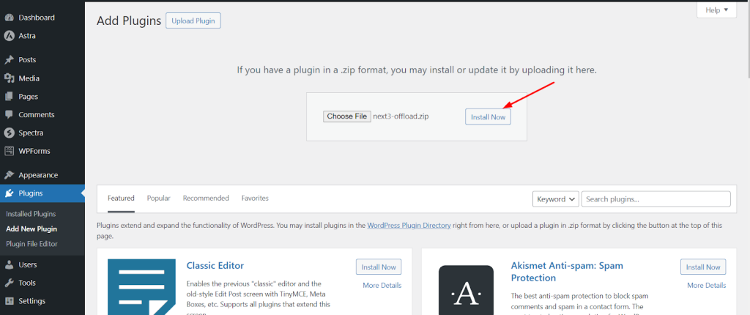This screenshot has width=750, height=315.
Task: Select Add New Plugin submenu
Action: pos(31,229)
